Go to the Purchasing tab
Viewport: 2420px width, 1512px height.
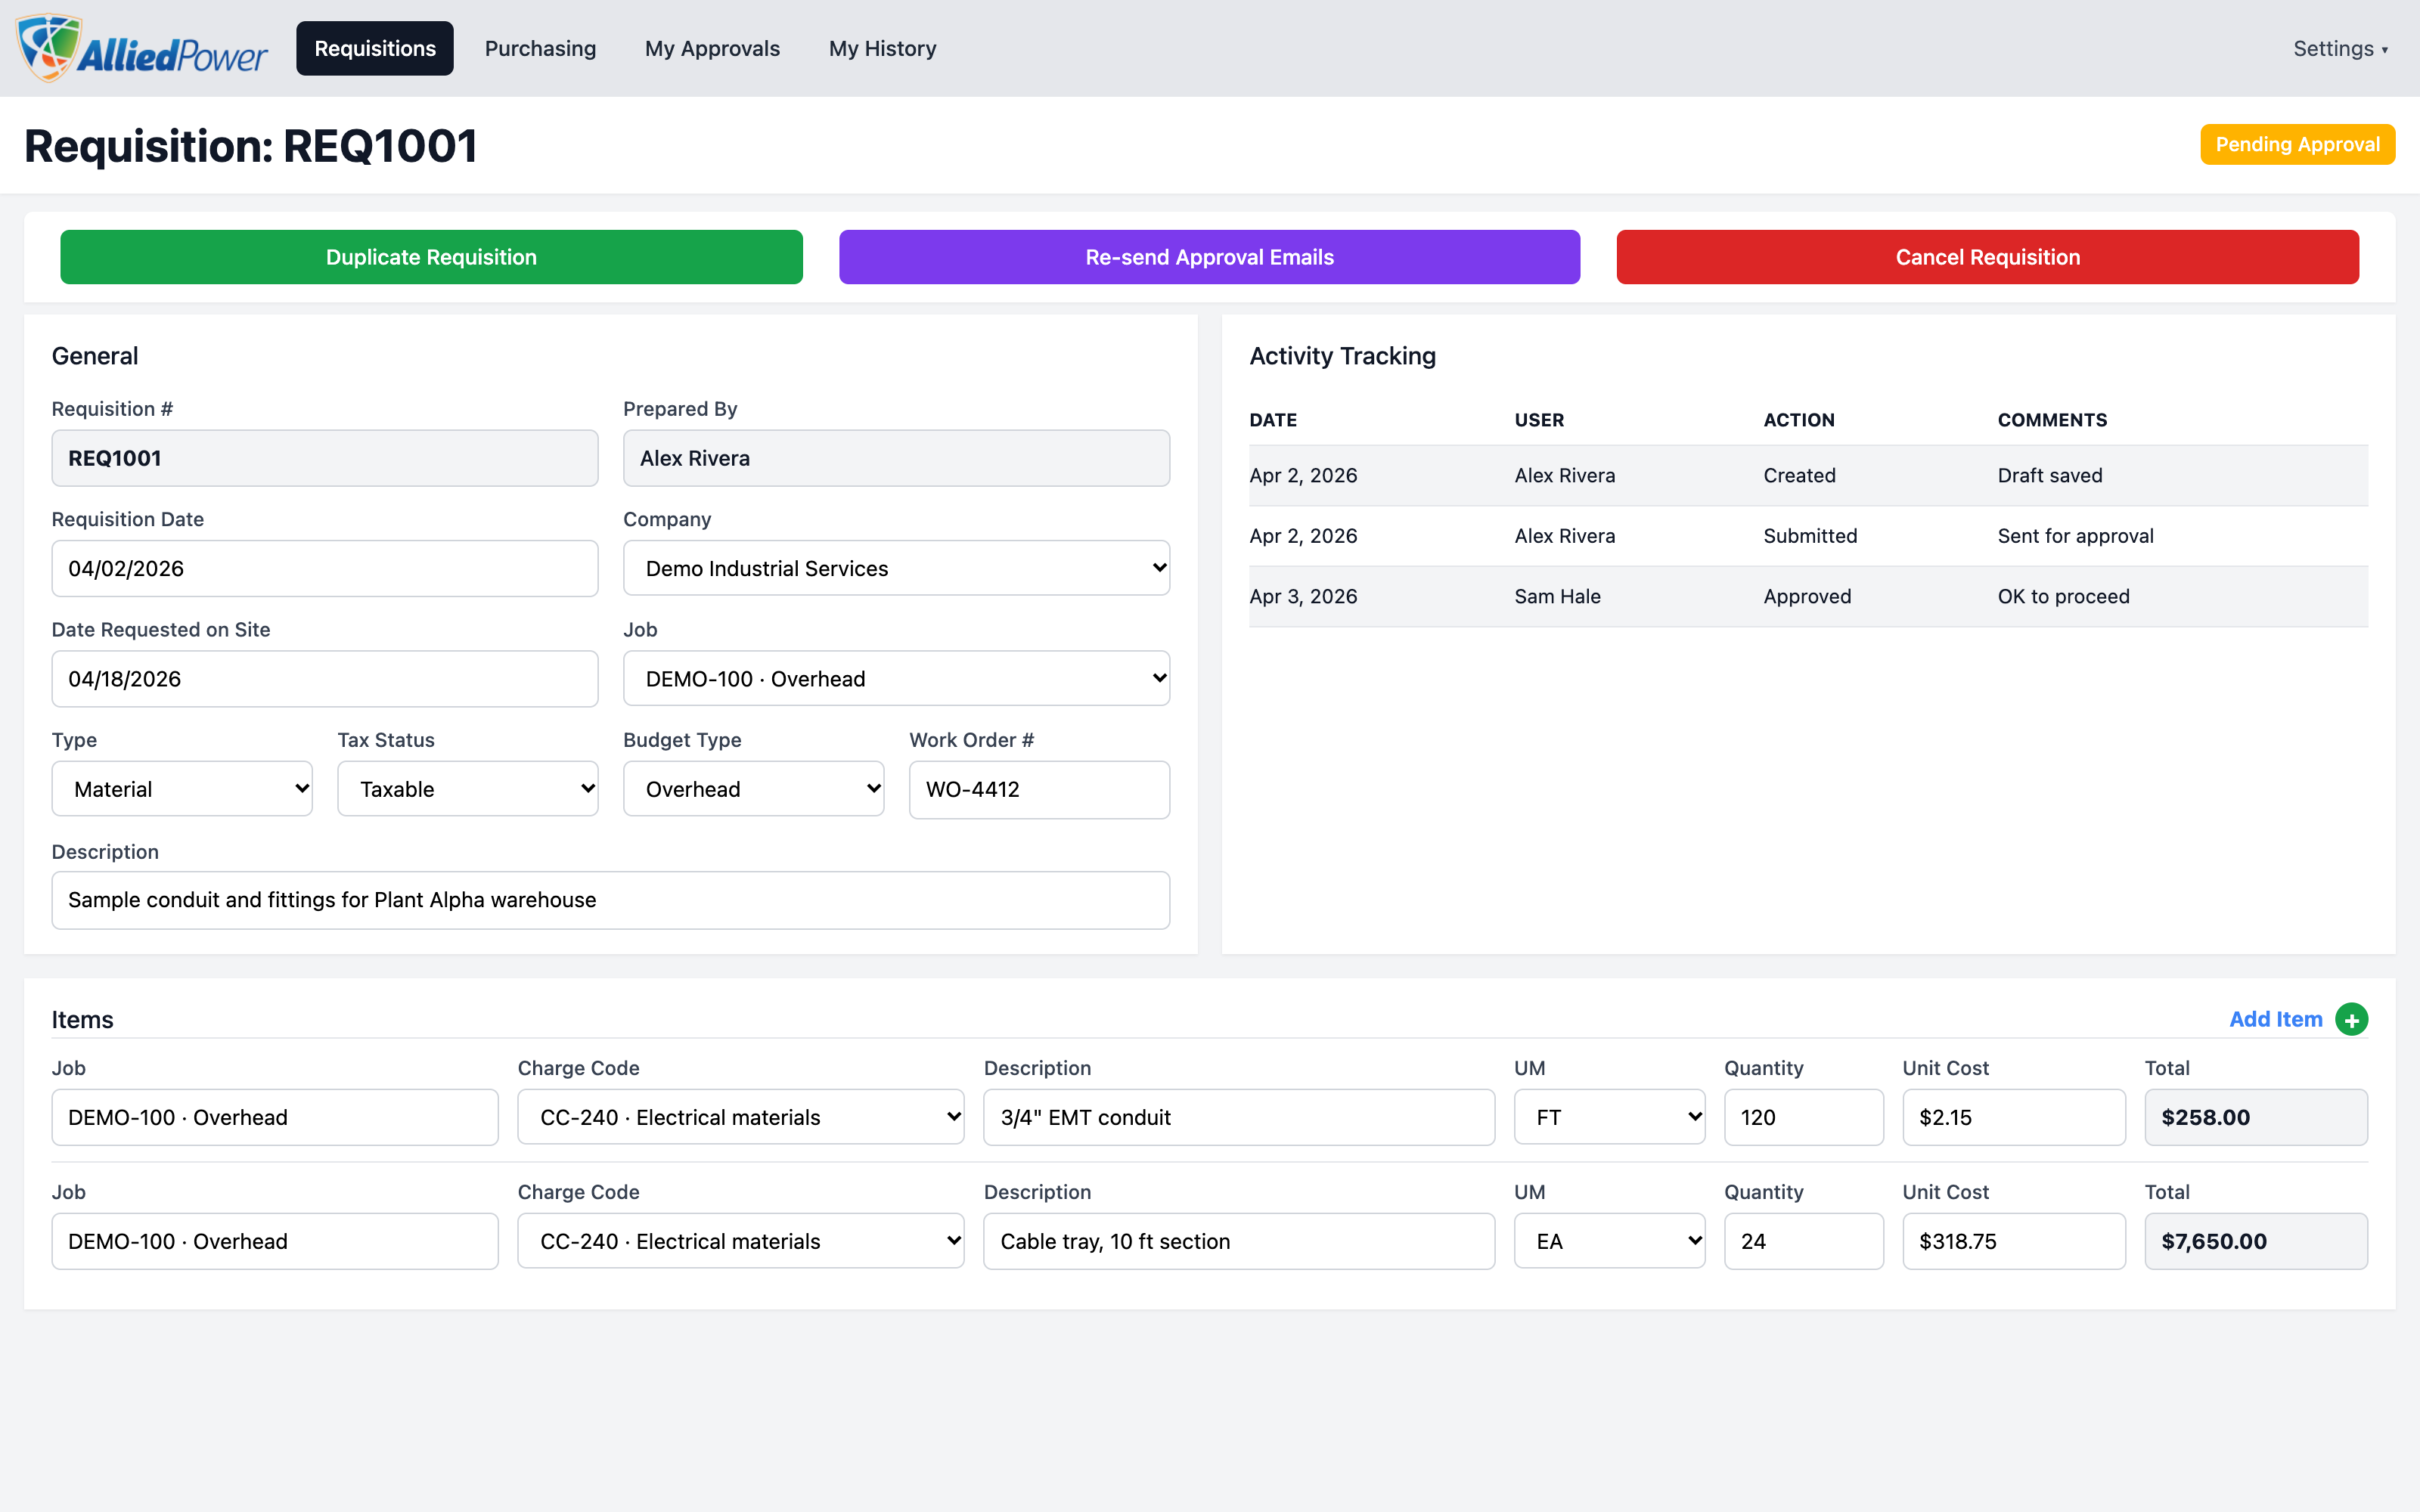pos(540,48)
